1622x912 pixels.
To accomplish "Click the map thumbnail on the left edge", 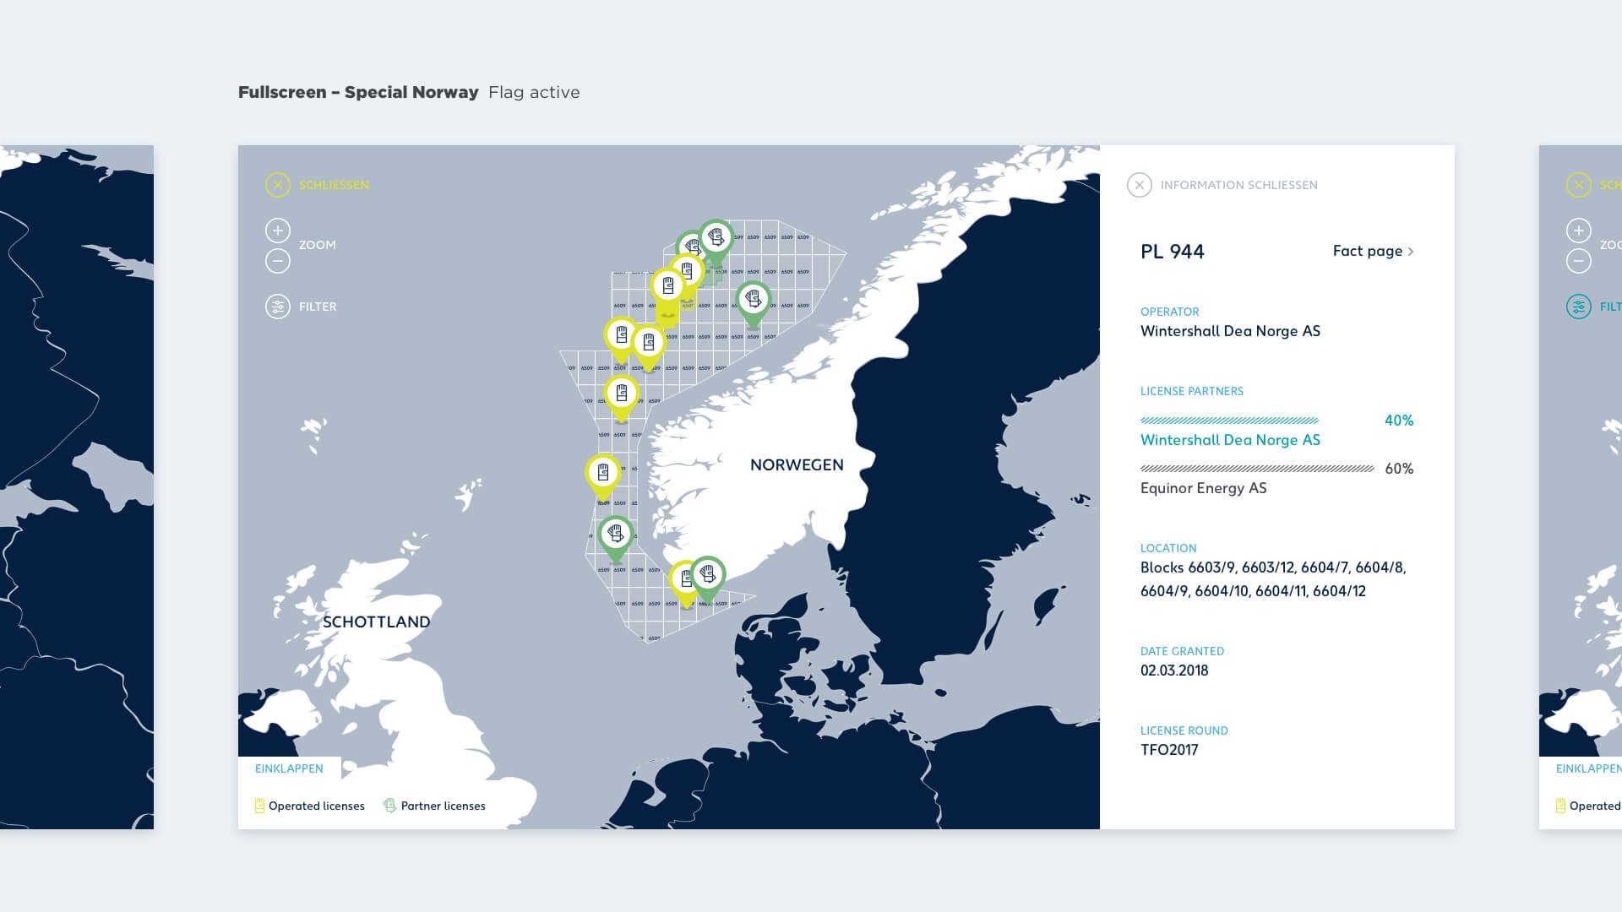I will [x=77, y=487].
